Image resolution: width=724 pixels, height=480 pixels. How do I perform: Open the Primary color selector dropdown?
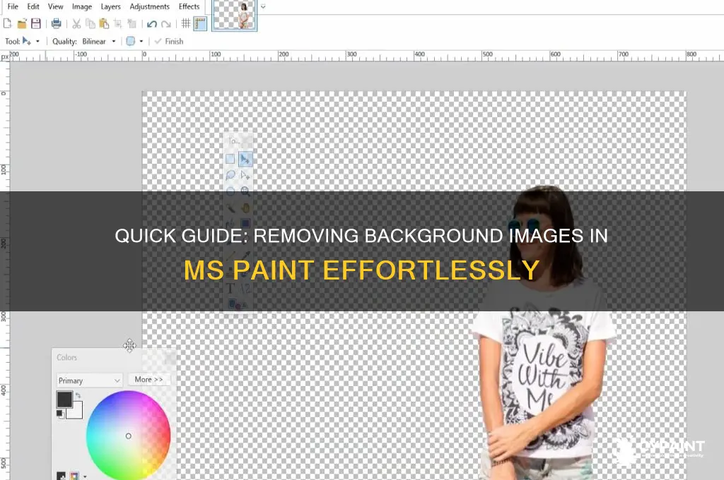pos(89,380)
